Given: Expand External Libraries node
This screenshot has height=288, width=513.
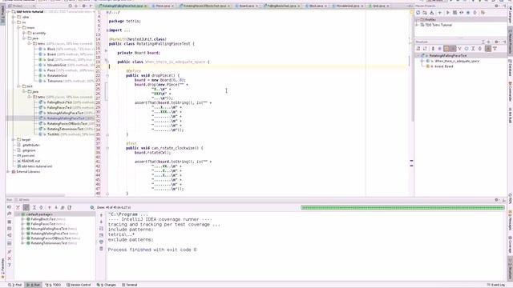Looking at the screenshot, I should 8,171.
